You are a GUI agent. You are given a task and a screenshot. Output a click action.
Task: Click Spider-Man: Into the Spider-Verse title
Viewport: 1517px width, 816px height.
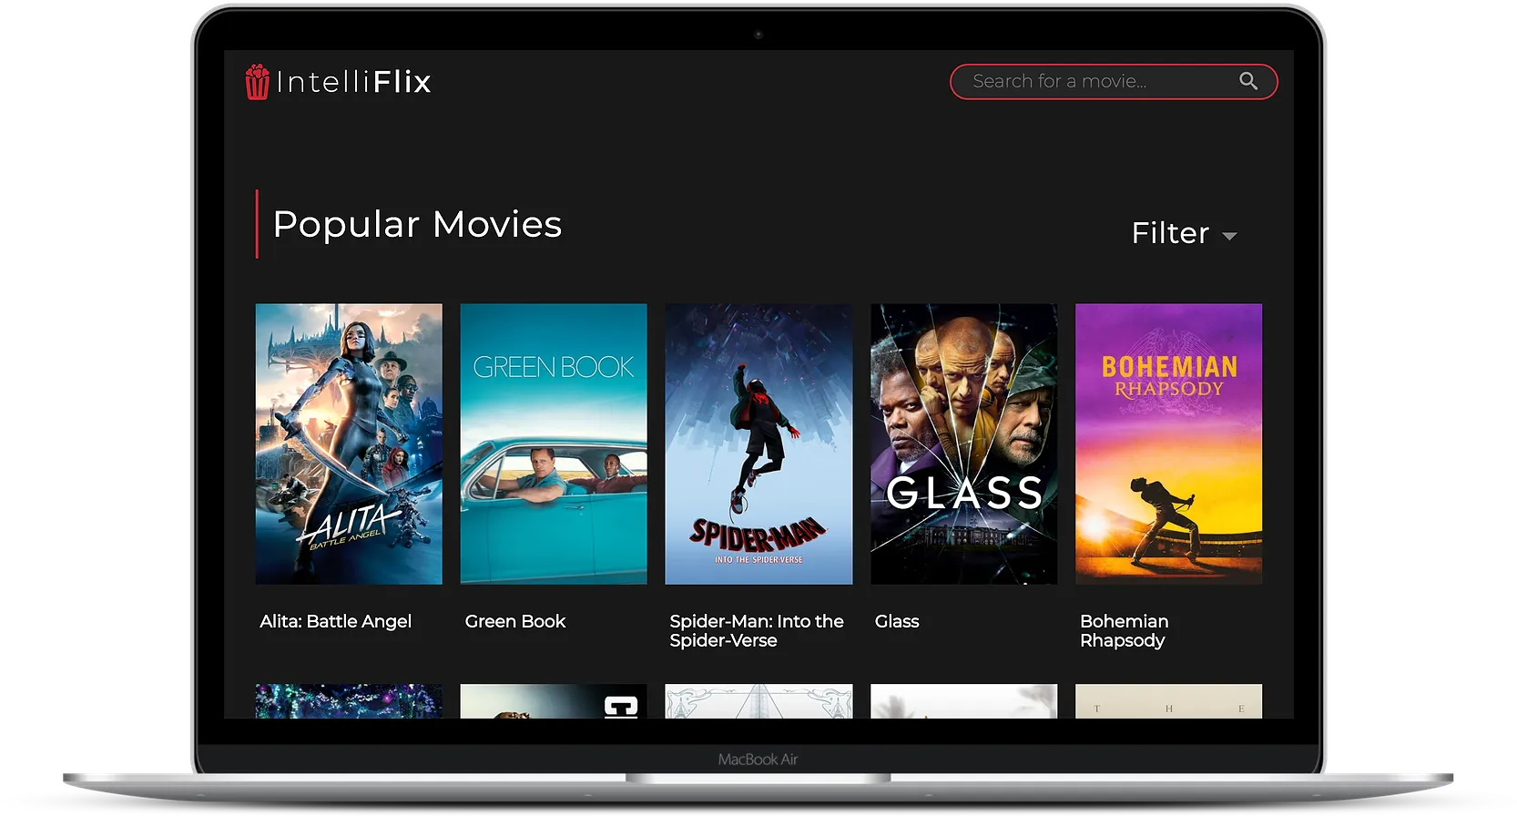(x=757, y=630)
